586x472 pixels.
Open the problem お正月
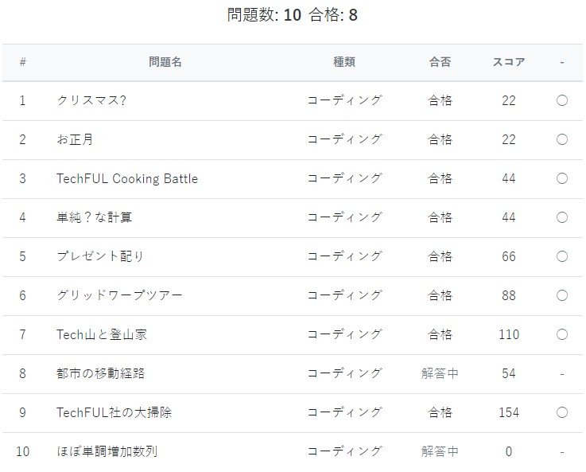[76, 139]
